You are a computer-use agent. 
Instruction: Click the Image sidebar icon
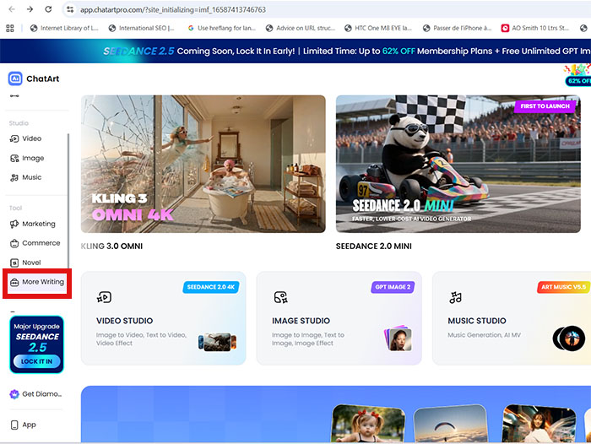[x=14, y=159]
